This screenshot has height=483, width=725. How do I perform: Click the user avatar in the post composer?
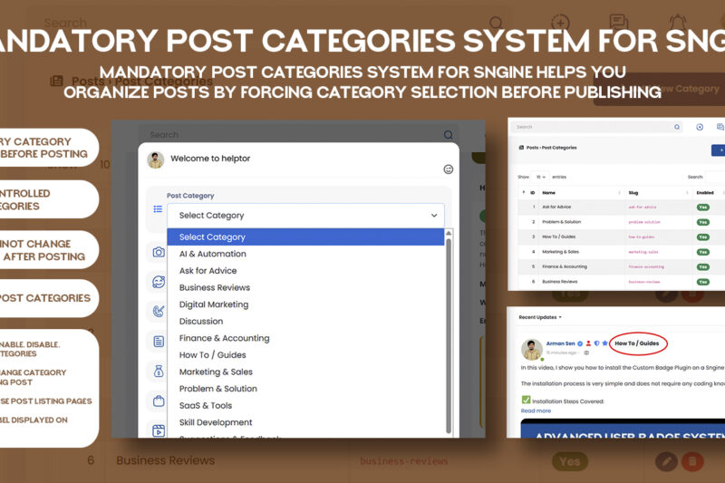[156, 159]
